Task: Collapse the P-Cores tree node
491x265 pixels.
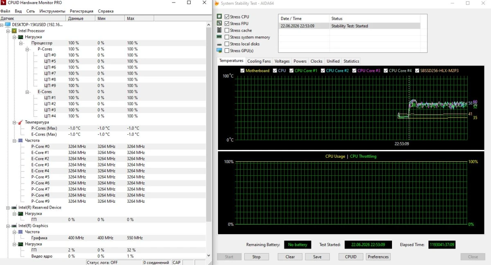Action: 27,49
